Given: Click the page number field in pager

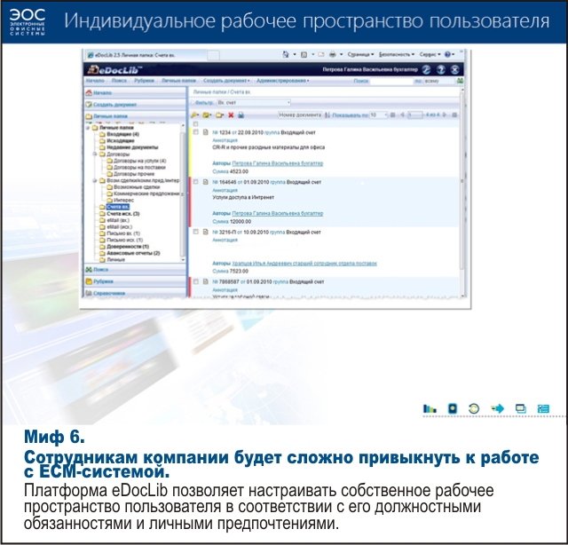Looking at the screenshot, I should point(415,115).
